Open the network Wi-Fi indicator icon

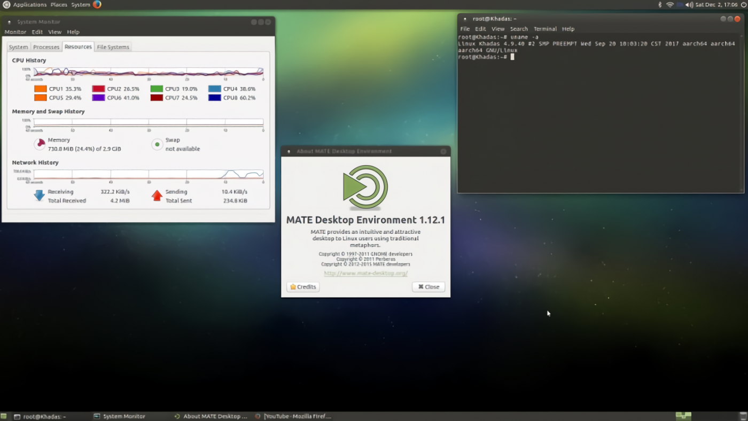(x=669, y=4)
